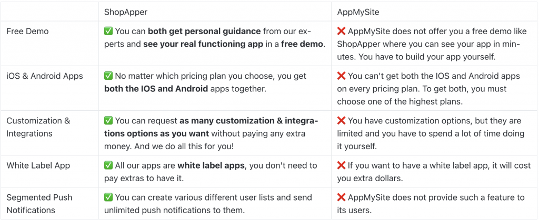Click green checkmark in Customization & Integrations row

tap(108, 121)
